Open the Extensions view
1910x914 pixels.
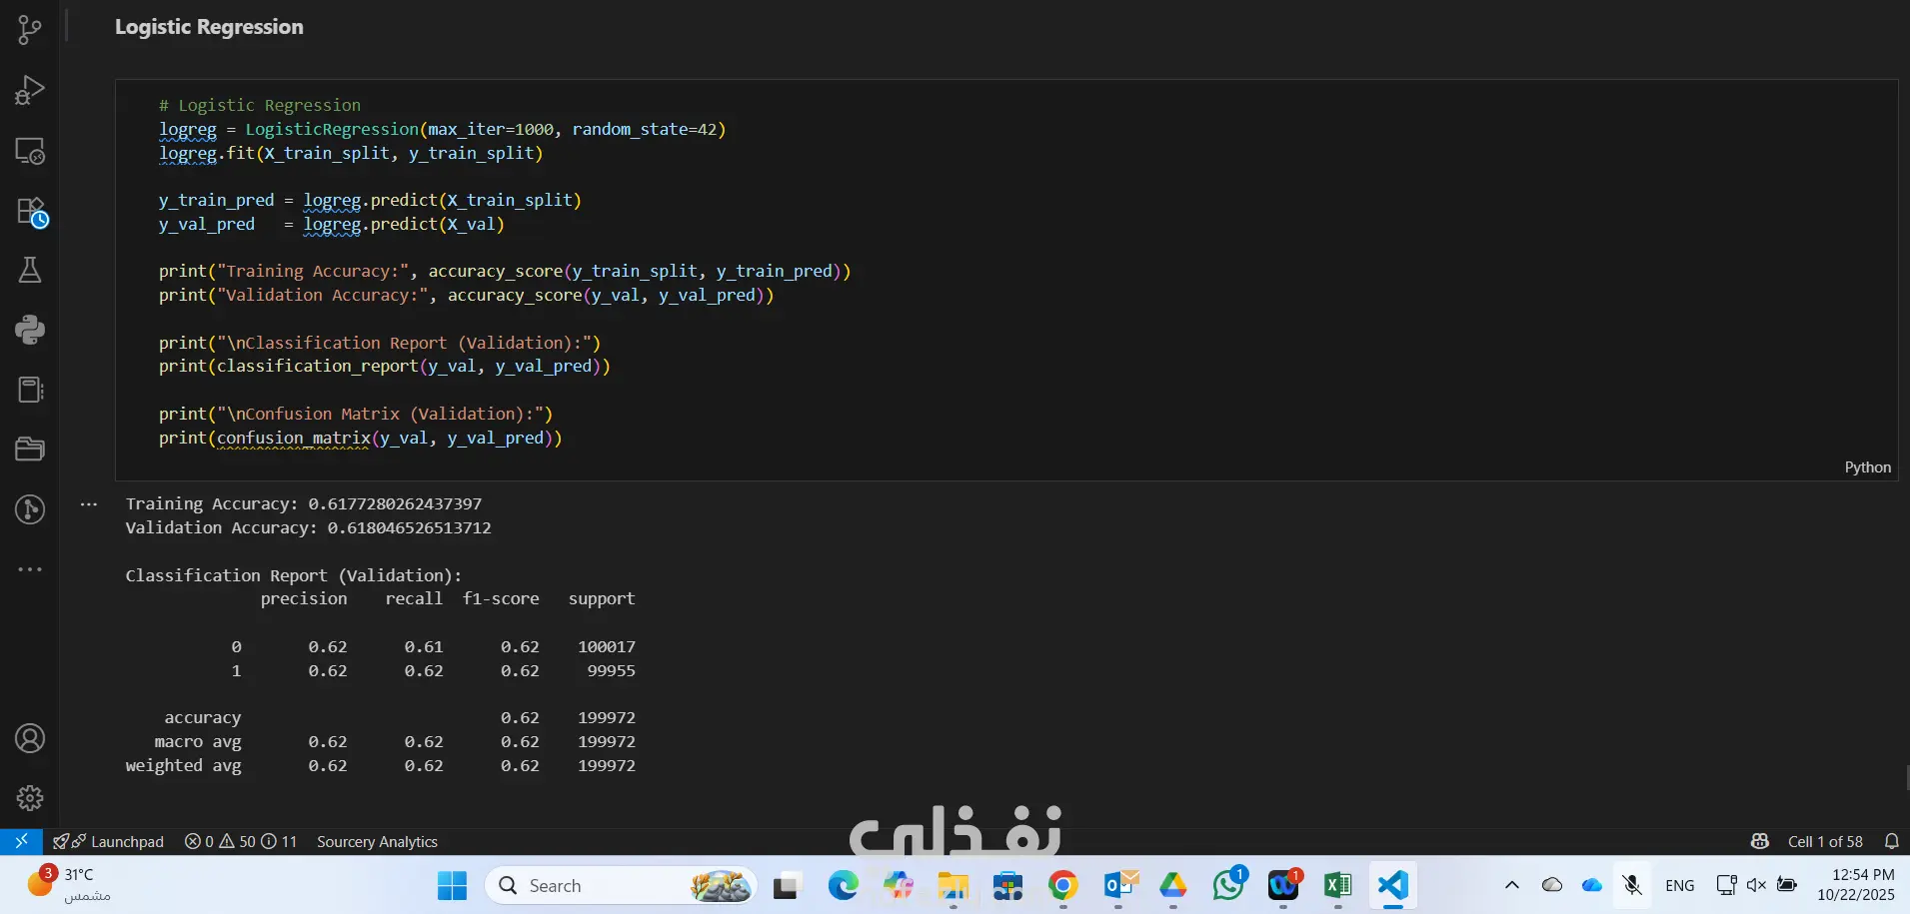[x=31, y=211]
